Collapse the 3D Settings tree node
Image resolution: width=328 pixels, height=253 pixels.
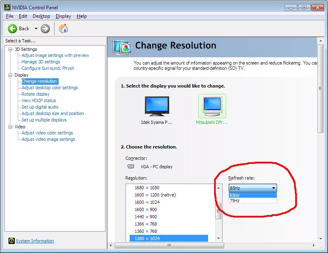[10, 49]
